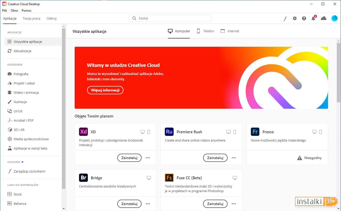Viewport: 341px width, 211px height.
Task: Click the Fuse CC app icon
Action: point(169,178)
